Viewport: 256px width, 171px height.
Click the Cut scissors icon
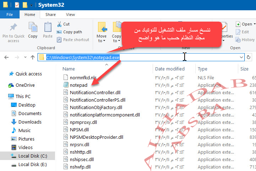(x=59, y=24)
